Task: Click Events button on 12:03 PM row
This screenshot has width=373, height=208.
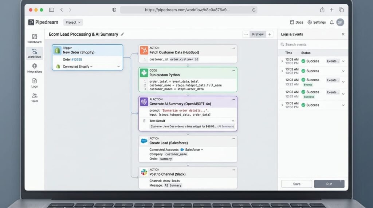Action: point(333,61)
